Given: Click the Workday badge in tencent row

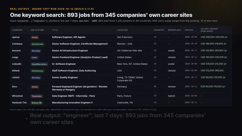Looking at the screenshot, I should [36, 51].
